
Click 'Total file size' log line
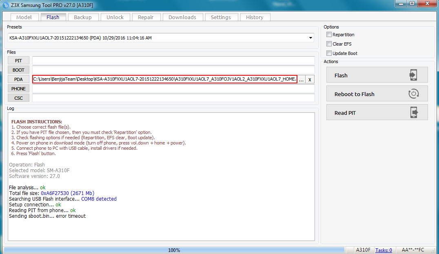[51, 193]
